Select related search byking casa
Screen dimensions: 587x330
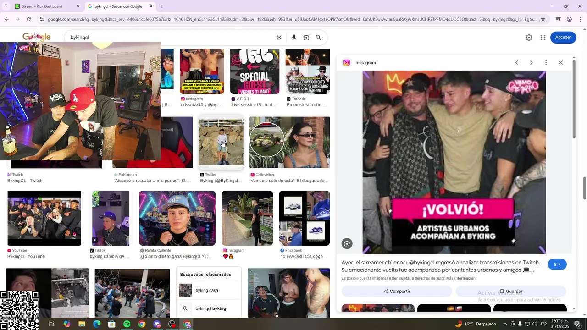pos(209,290)
